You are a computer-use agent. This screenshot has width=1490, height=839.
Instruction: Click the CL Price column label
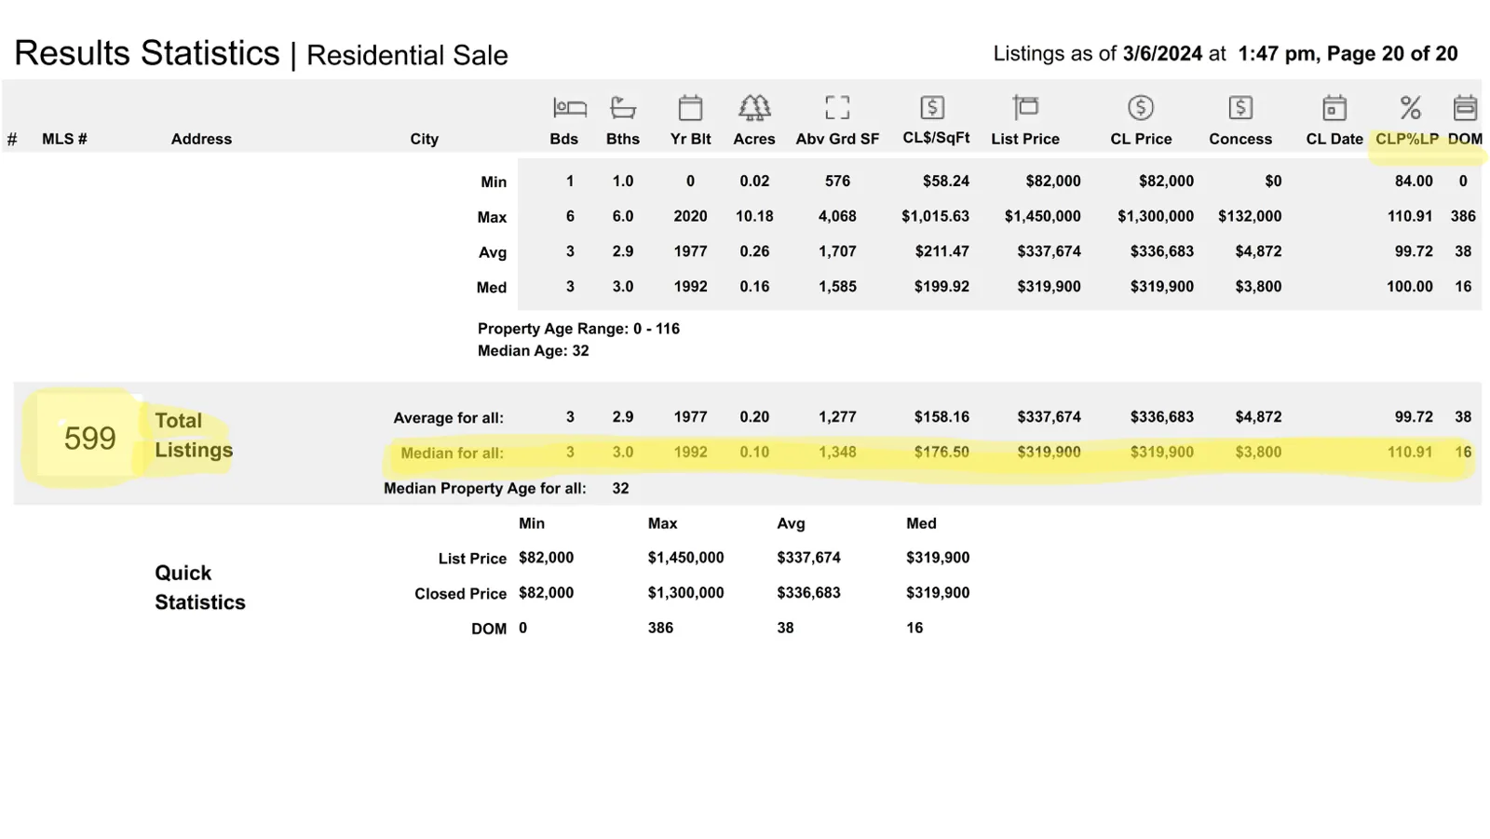tap(1141, 139)
